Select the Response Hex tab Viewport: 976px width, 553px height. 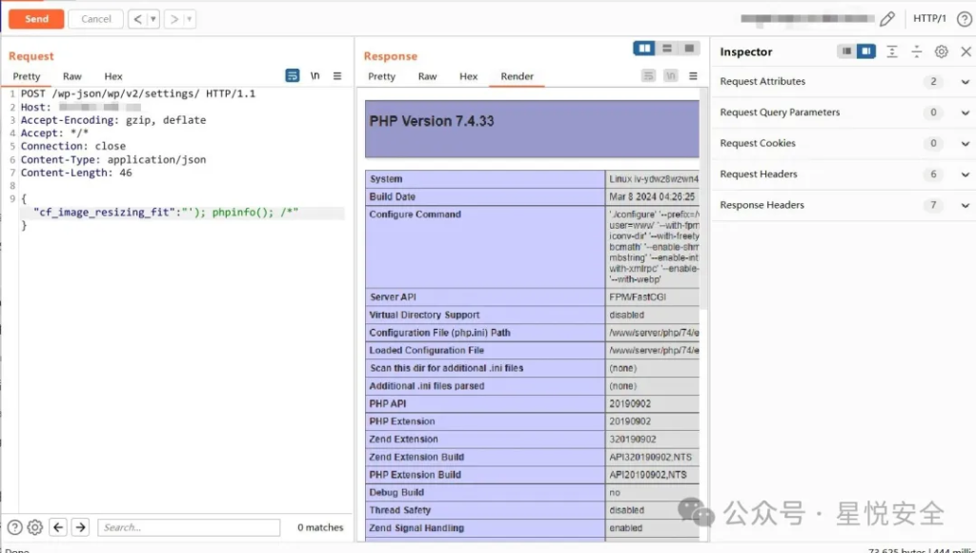coord(468,76)
